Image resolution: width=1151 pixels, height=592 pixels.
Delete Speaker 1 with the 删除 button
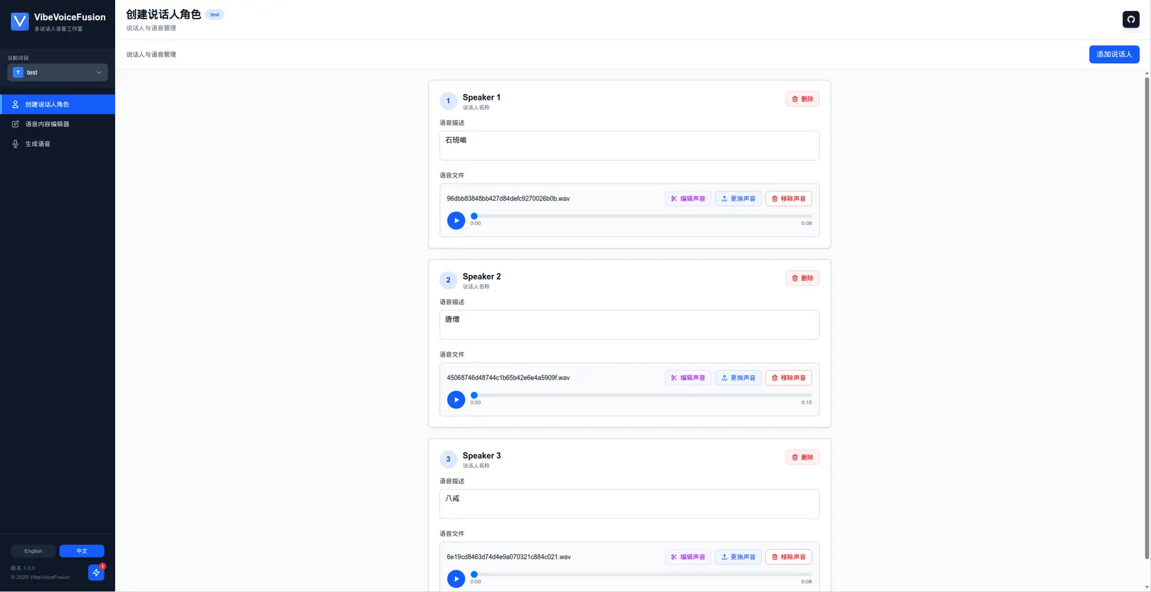click(x=802, y=99)
